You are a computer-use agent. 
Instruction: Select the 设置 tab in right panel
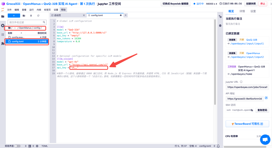[253, 11]
